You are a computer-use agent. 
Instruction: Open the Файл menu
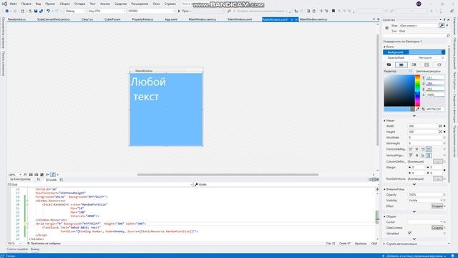pyautogui.click(x=13, y=4)
